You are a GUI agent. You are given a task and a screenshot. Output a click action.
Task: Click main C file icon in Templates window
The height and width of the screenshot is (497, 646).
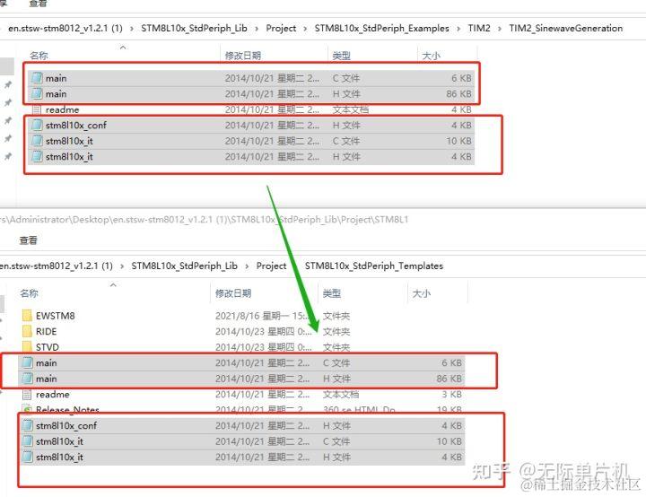click(x=27, y=362)
